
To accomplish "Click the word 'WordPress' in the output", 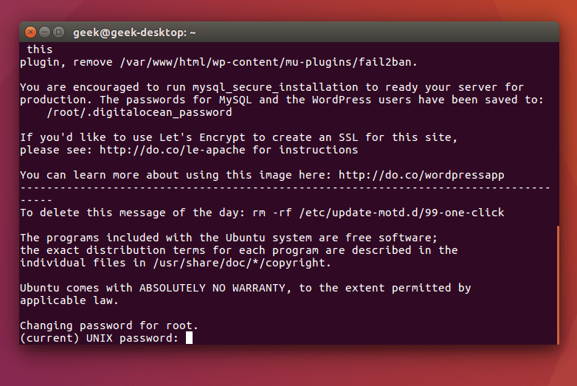I will pos(342,100).
